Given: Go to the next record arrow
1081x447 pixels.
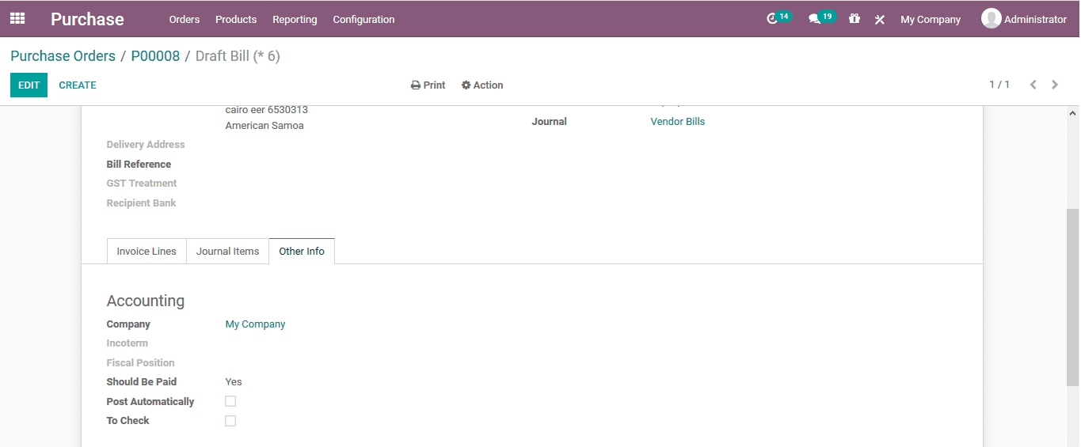Looking at the screenshot, I should tap(1055, 85).
